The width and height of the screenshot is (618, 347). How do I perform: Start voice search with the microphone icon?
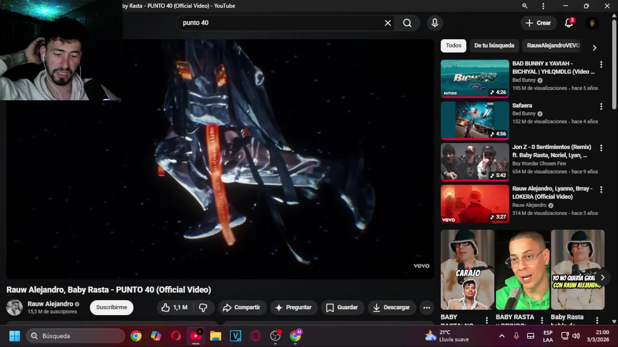click(x=435, y=23)
